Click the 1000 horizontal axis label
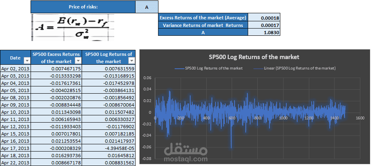 pyautogui.click(x=283, y=118)
